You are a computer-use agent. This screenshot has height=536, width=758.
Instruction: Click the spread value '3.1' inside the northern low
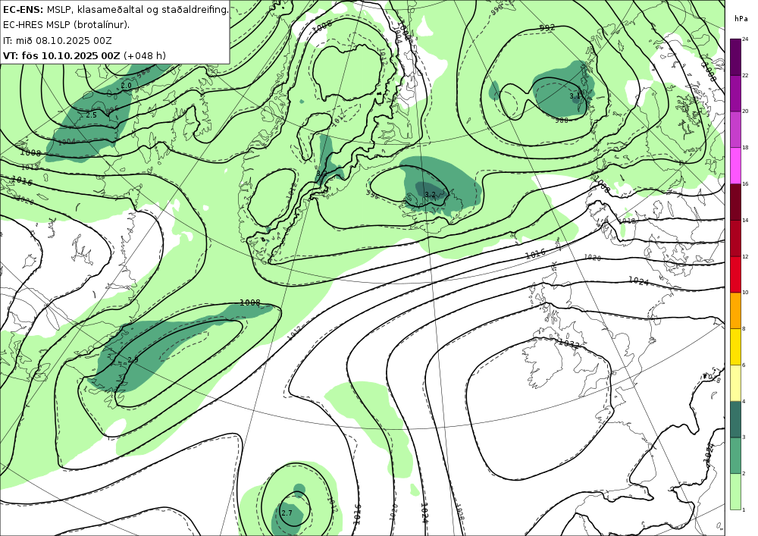pos(575,96)
